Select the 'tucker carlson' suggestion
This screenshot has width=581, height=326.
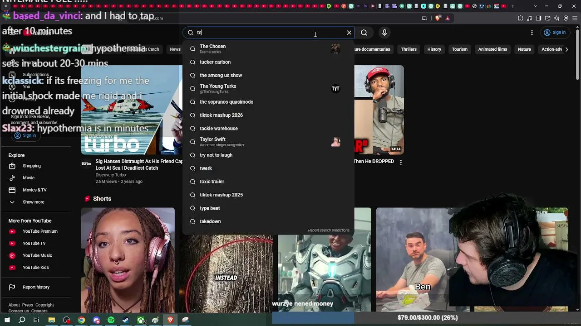pyautogui.click(x=268, y=62)
